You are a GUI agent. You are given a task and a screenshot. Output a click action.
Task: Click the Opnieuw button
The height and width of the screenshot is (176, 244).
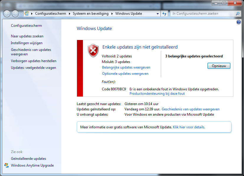tap(219, 66)
